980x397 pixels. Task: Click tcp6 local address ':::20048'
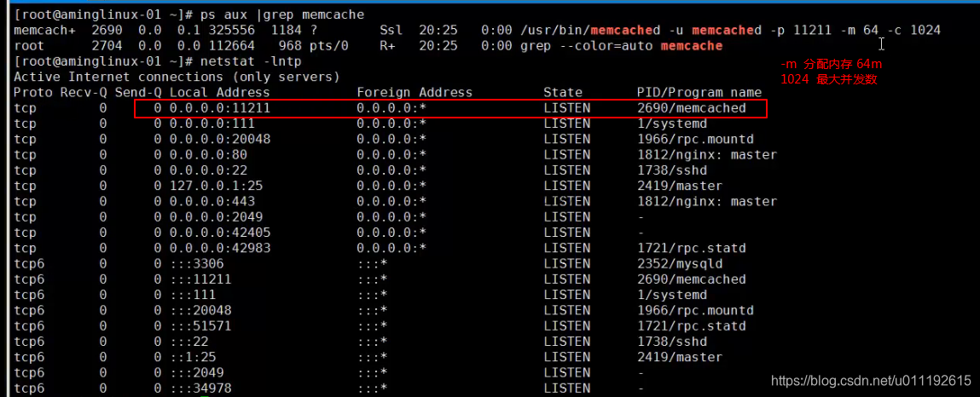200,310
